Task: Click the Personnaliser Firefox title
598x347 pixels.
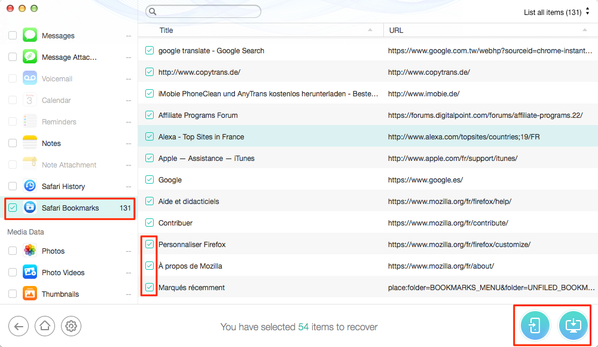Action: [x=192, y=244]
